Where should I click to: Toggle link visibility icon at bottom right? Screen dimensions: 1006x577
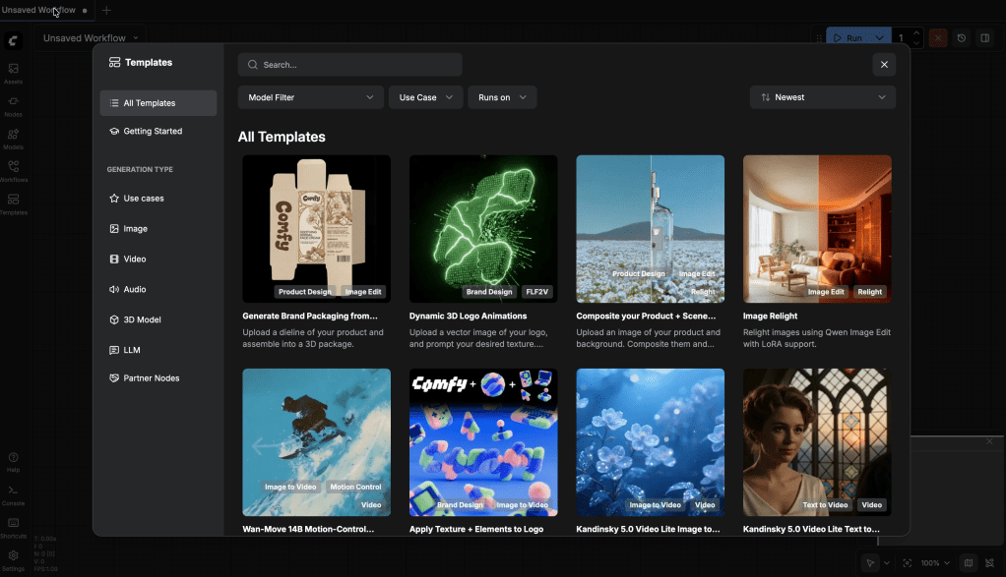(x=990, y=563)
